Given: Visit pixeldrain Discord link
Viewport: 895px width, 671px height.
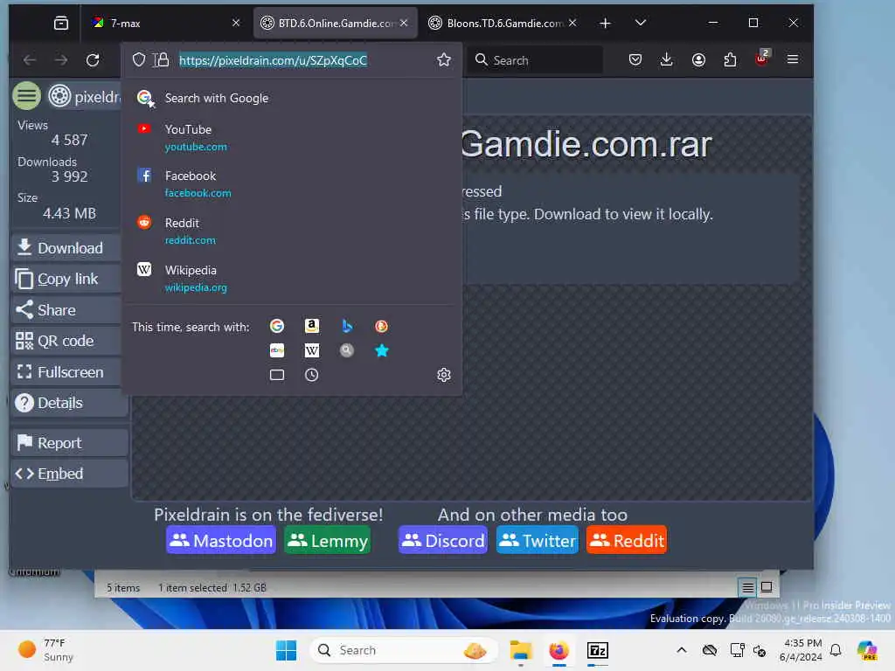Looking at the screenshot, I should coord(443,540).
